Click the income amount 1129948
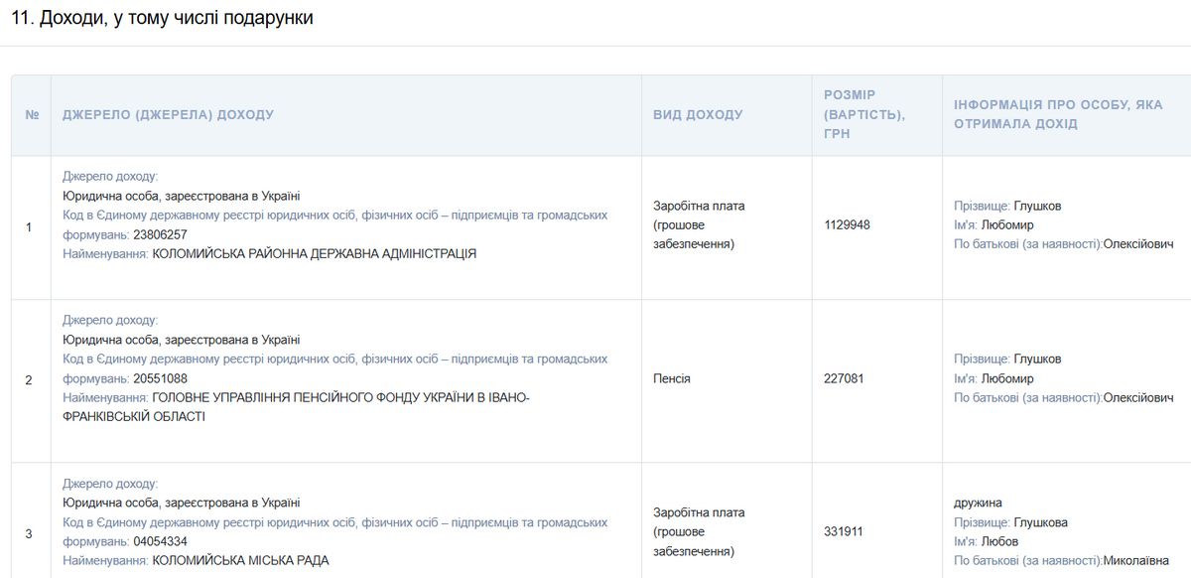 847,225
